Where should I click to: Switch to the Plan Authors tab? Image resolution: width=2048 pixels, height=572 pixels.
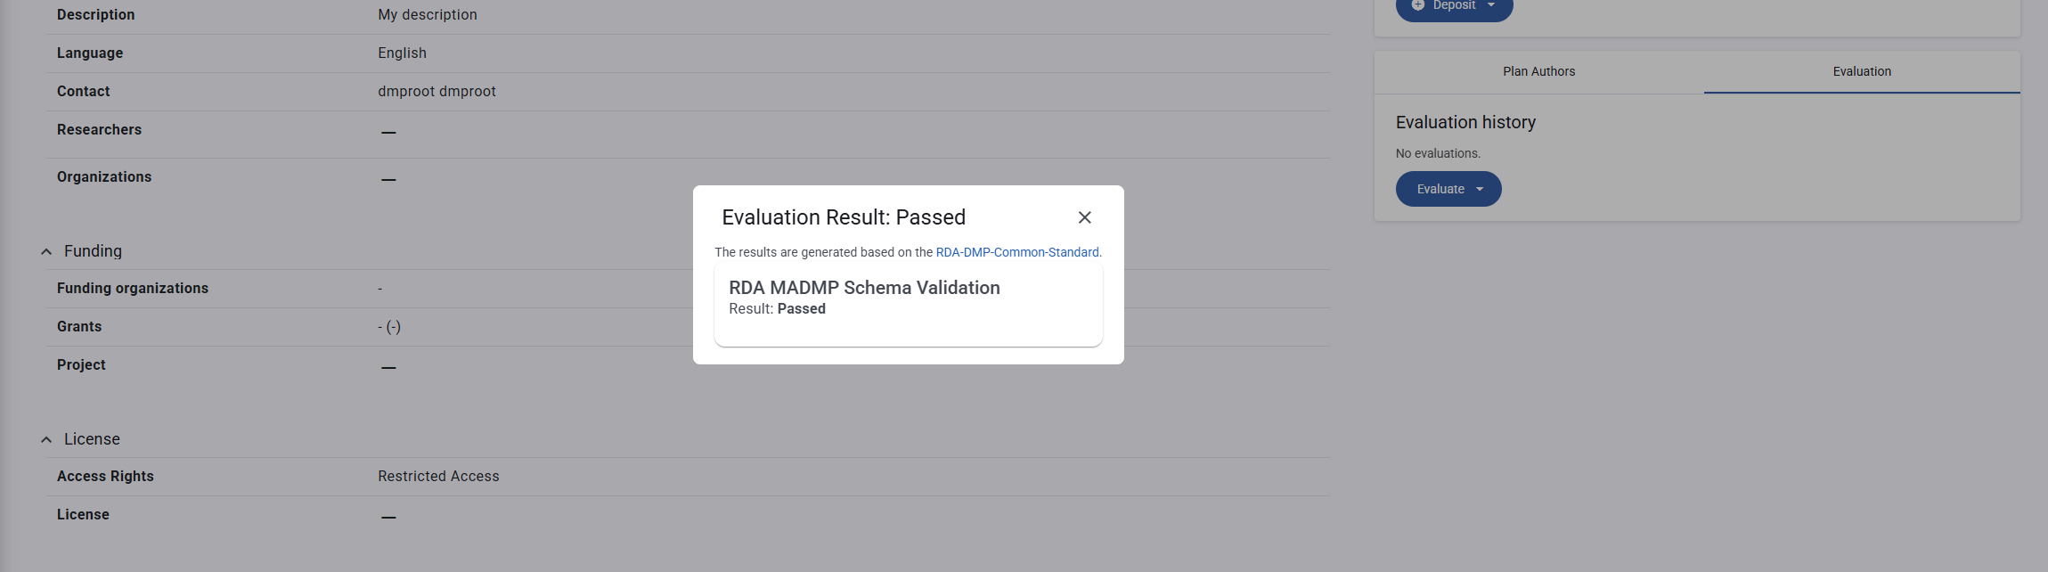1538,71
